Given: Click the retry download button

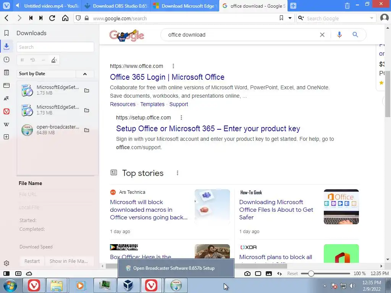Looking at the screenshot, I should 33,60.
